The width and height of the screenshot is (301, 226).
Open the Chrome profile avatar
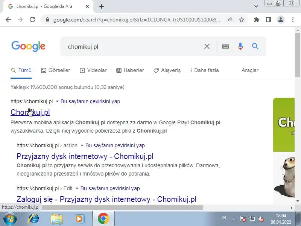point(281,20)
